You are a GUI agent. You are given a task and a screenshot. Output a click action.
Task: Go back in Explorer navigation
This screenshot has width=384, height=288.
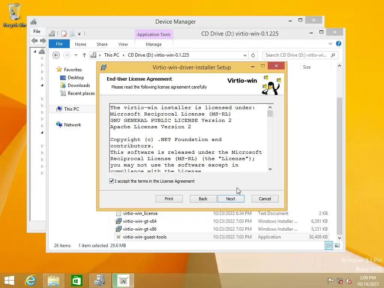(x=56, y=55)
